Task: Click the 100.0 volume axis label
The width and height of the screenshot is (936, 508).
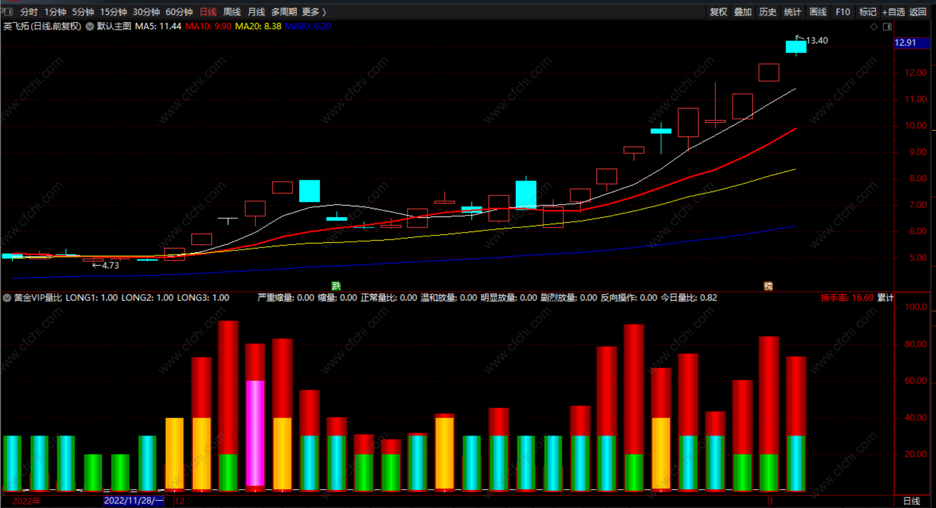Action: (x=915, y=307)
